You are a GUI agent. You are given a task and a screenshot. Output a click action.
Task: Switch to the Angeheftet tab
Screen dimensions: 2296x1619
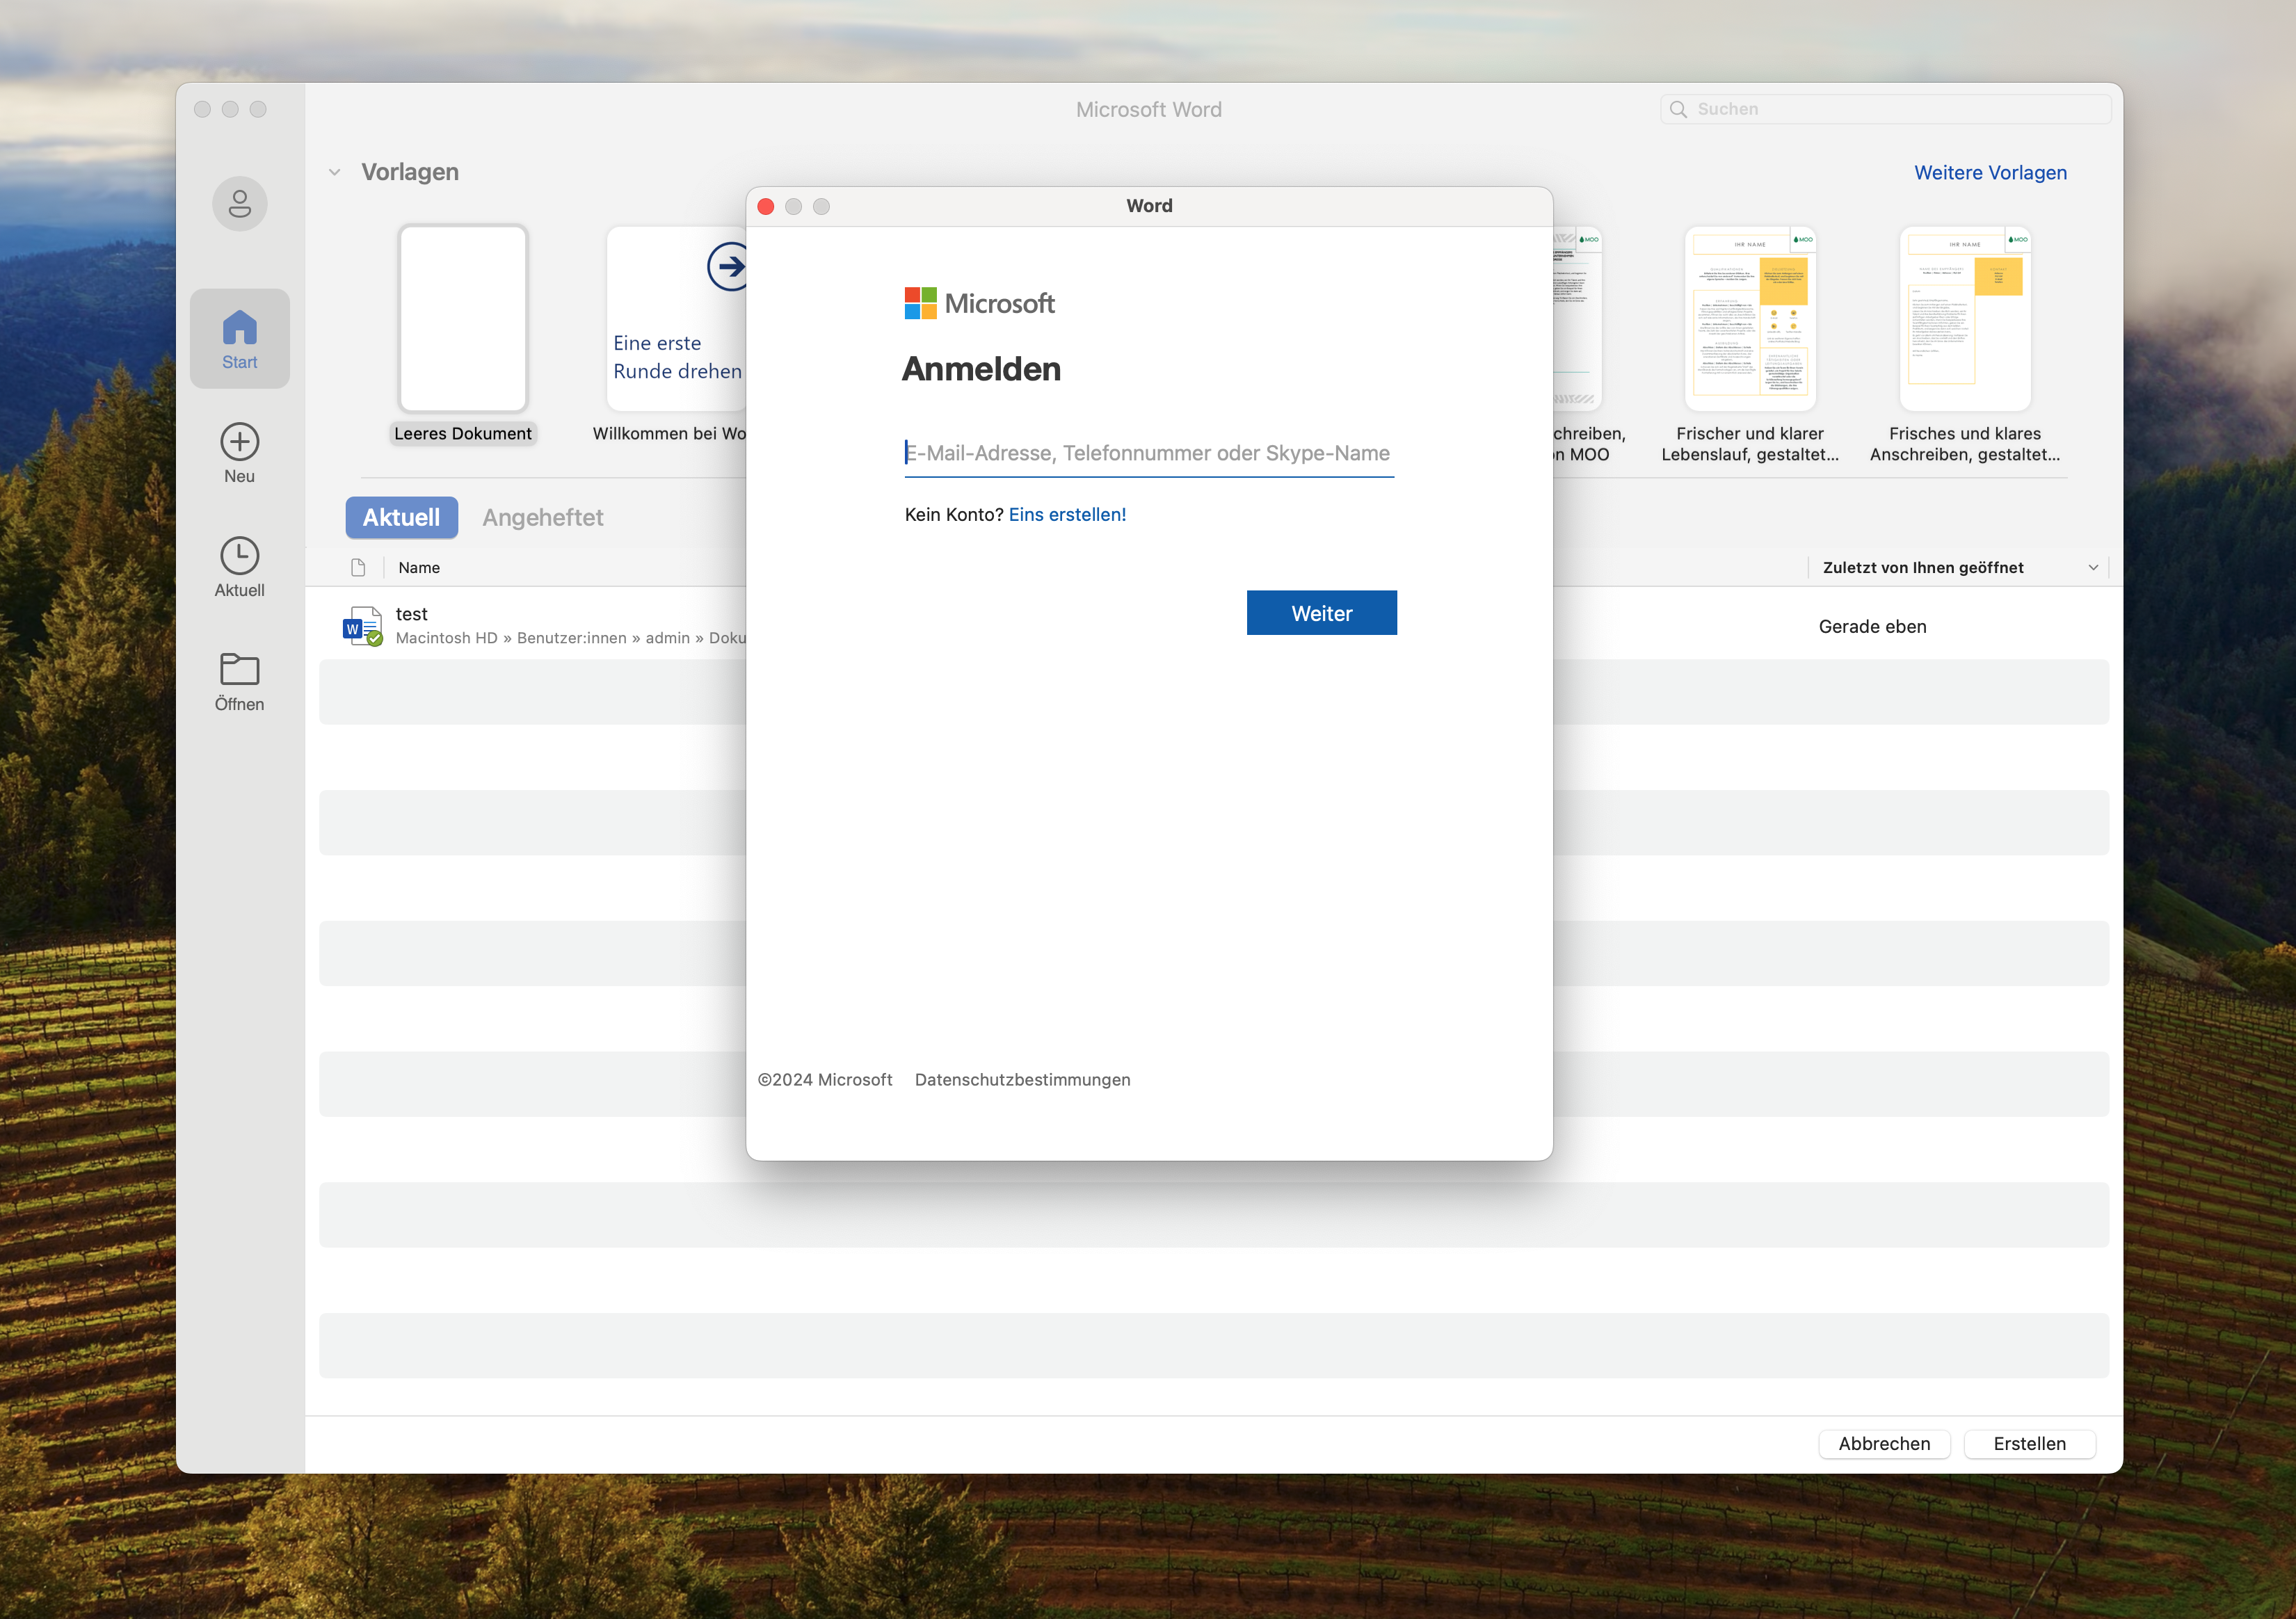pos(542,518)
